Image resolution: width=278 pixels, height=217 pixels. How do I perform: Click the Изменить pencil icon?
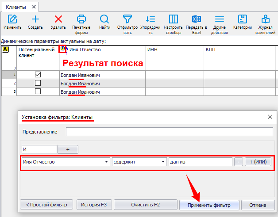point(13,19)
